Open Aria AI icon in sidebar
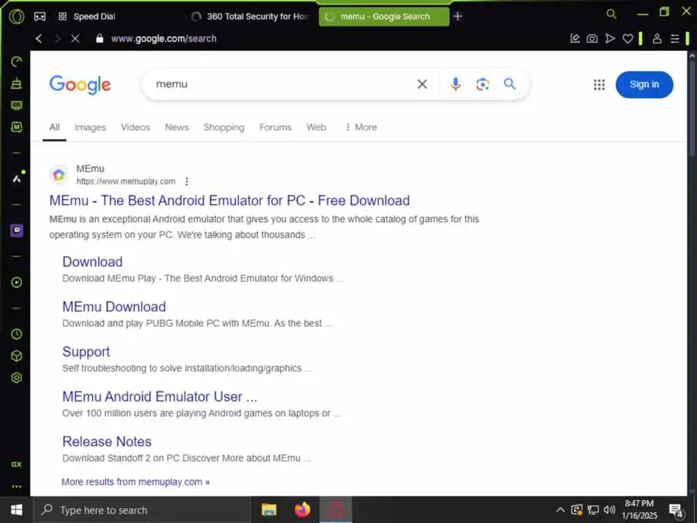This screenshot has height=523, width=697. tap(16, 178)
